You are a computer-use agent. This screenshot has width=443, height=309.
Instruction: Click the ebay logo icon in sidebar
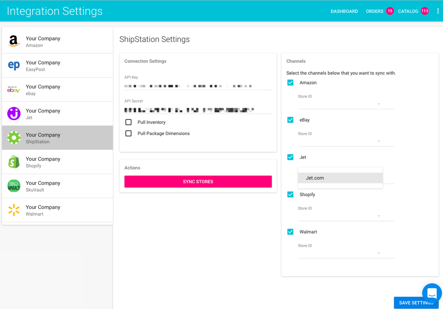tap(14, 90)
